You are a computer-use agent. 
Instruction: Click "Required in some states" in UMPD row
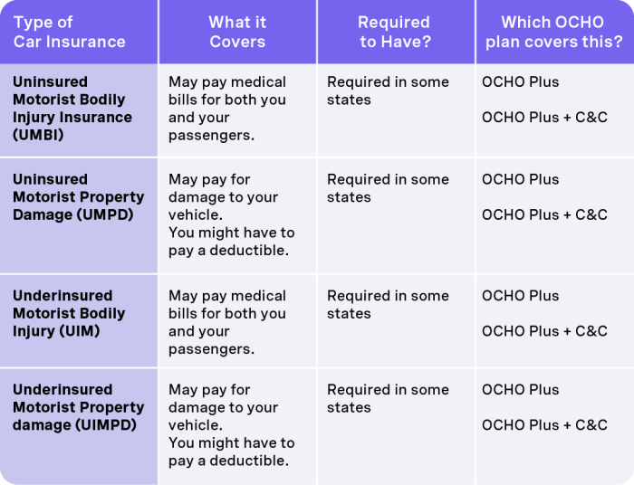tap(388, 188)
